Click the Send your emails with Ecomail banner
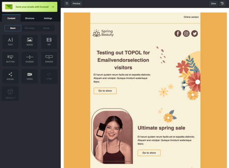 30,7
